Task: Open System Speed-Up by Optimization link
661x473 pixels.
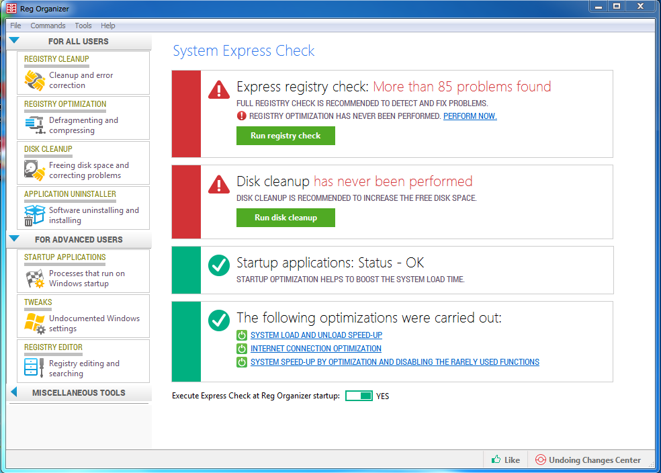Action: [395, 362]
